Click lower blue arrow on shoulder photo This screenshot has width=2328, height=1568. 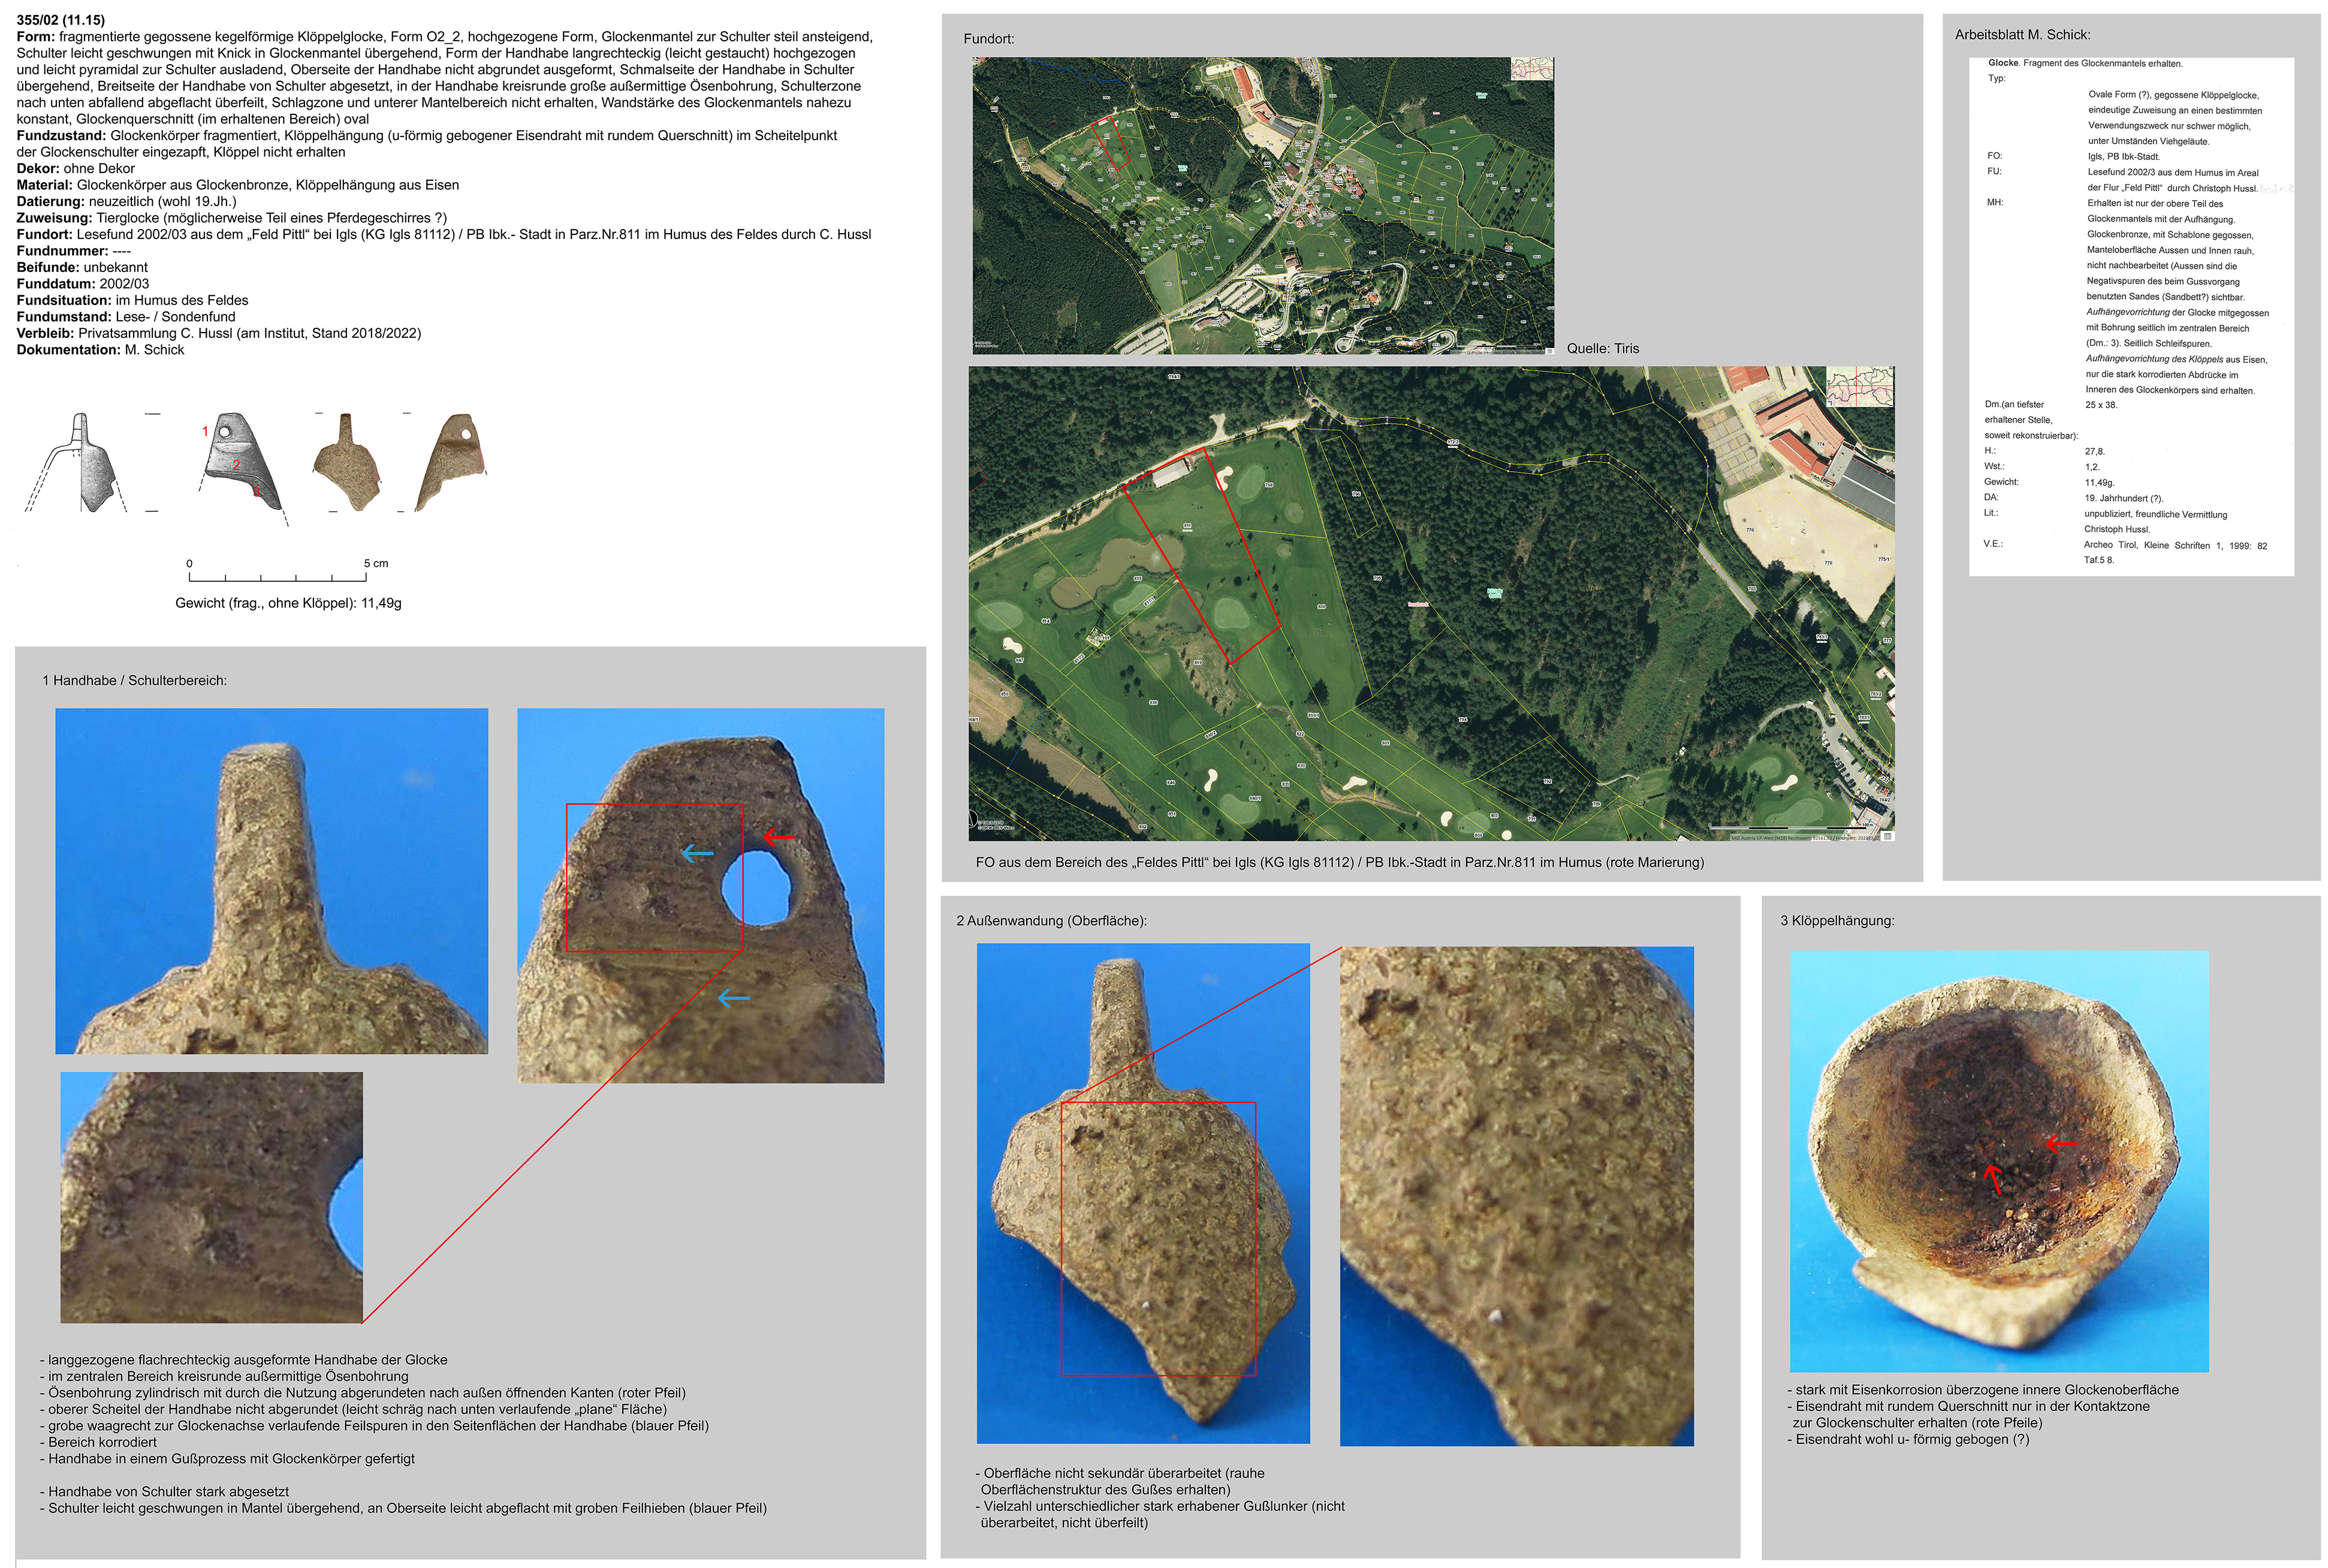click(x=733, y=998)
